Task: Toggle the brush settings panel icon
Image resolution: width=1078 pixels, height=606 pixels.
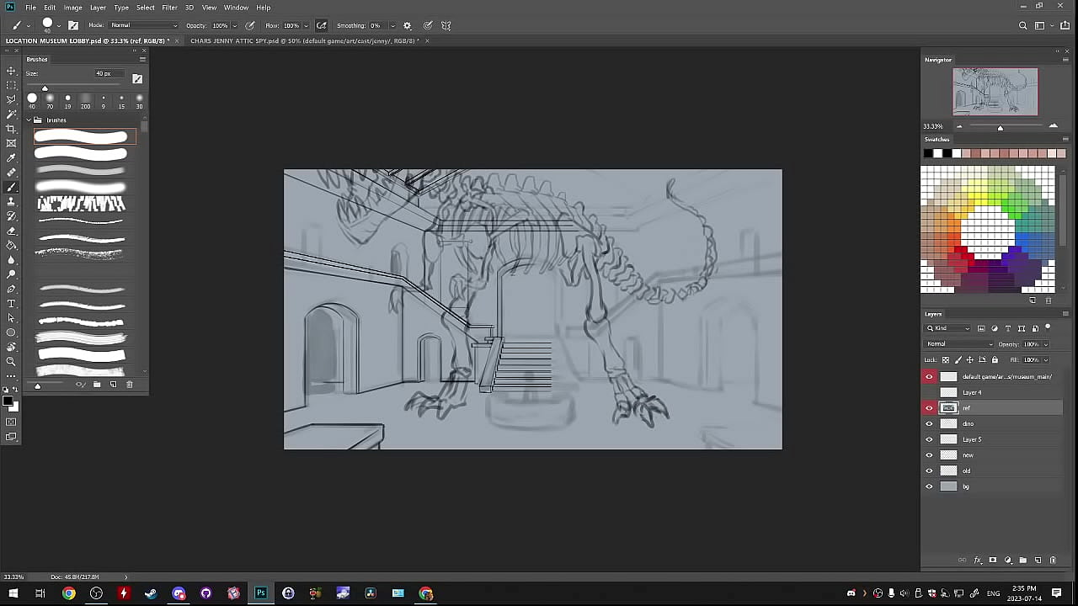Action: (x=73, y=25)
